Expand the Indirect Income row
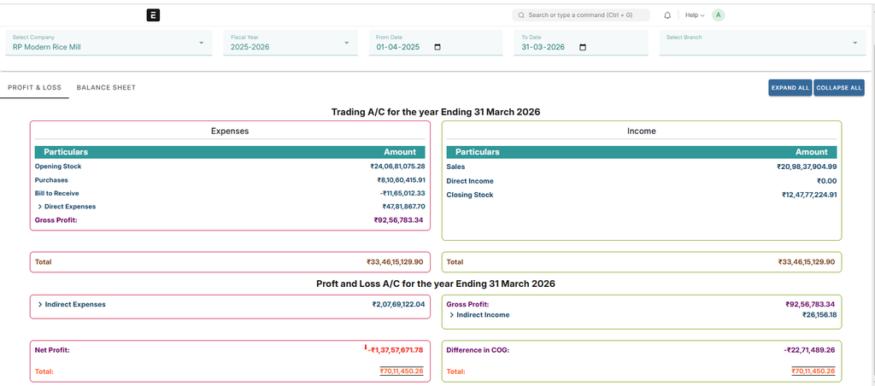The width and height of the screenshot is (875, 386). pyautogui.click(x=452, y=315)
